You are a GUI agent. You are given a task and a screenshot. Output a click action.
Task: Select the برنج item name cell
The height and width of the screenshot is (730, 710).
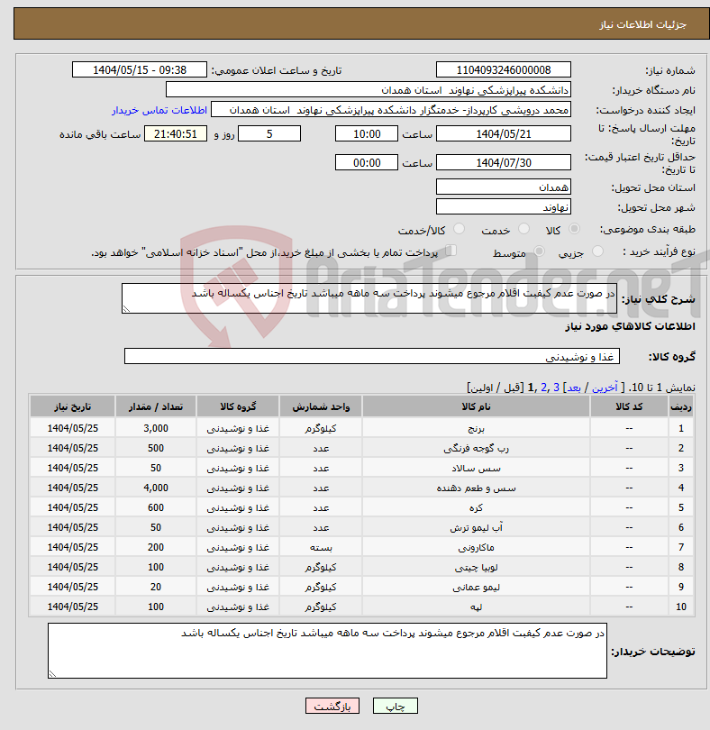coord(476,428)
